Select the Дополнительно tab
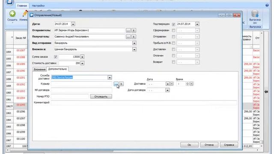The width and height of the screenshot is (274, 154). click(x=57, y=69)
